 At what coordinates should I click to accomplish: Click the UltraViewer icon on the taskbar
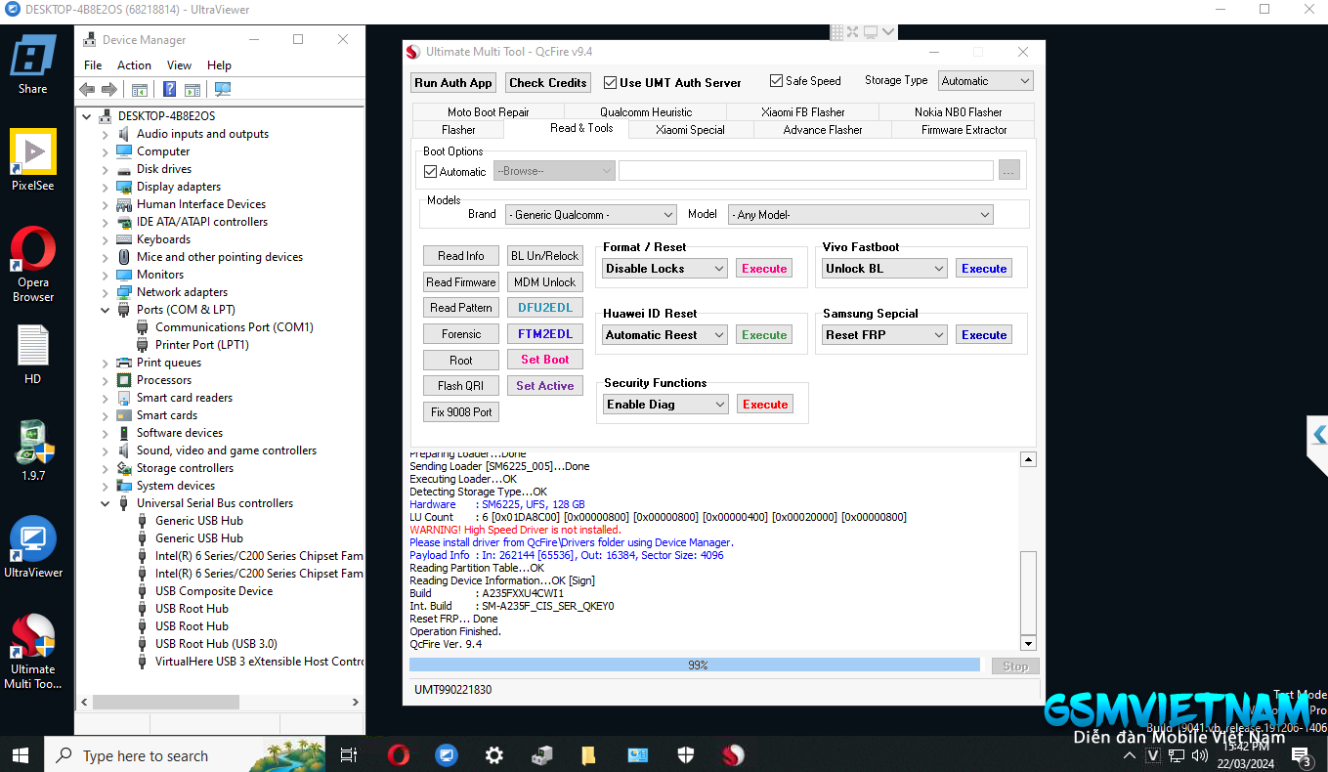447,754
